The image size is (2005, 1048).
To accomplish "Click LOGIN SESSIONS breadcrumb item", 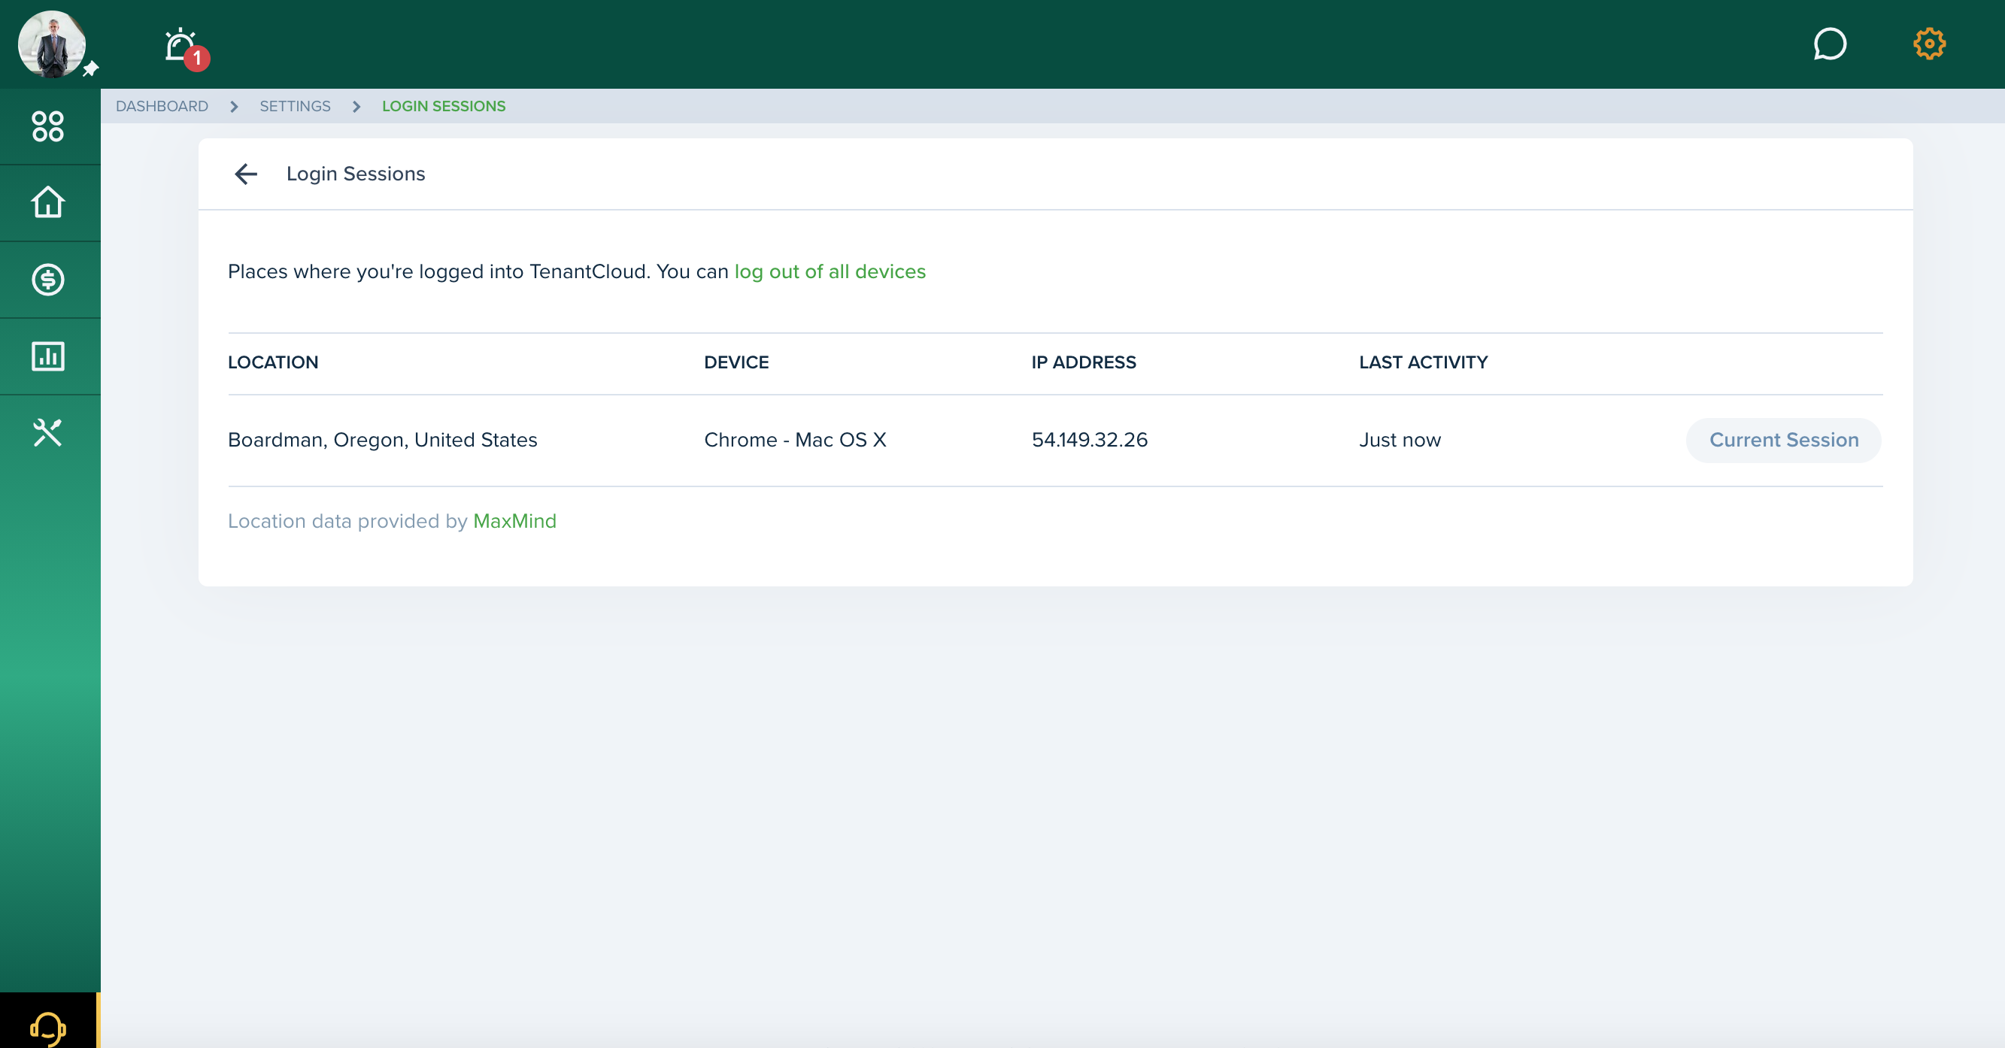I will [444, 106].
